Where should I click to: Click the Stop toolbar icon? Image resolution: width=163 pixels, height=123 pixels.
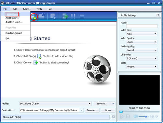pos(82,16)
